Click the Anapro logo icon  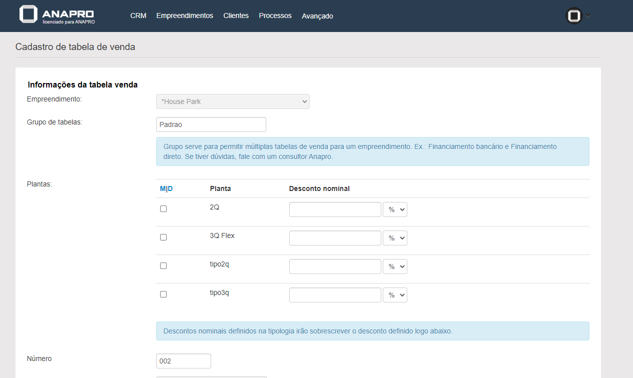coord(29,14)
